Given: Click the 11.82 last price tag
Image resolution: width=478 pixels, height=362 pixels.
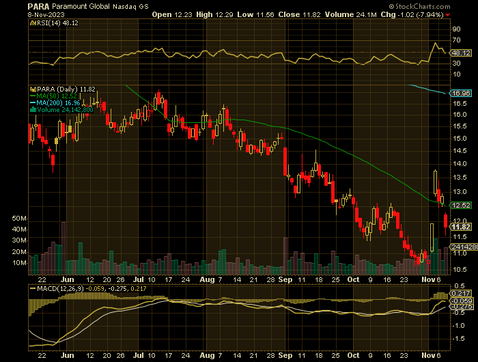Looking at the screenshot, I should pos(461,227).
